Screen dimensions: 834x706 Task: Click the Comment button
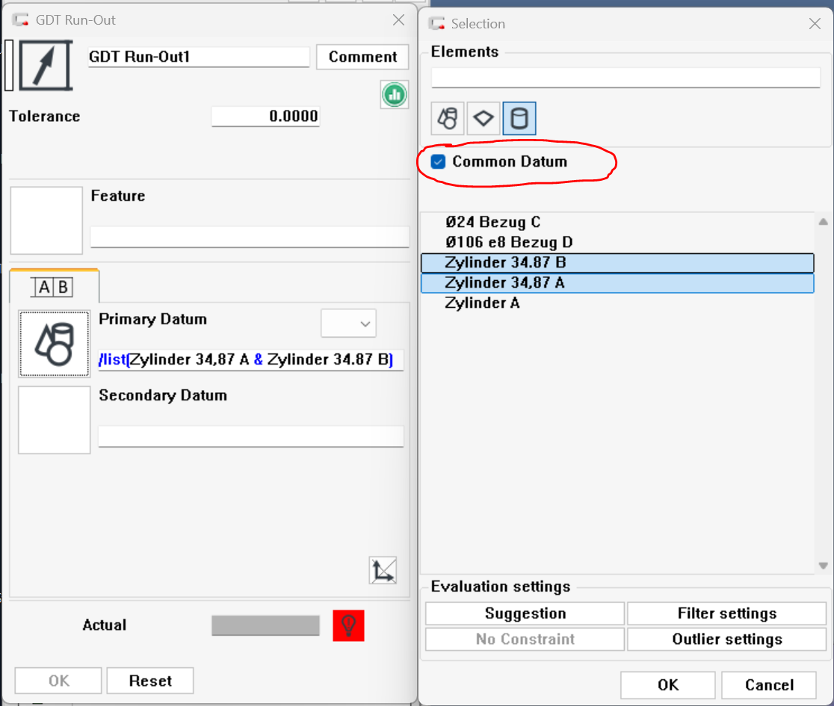coord(362,57)
